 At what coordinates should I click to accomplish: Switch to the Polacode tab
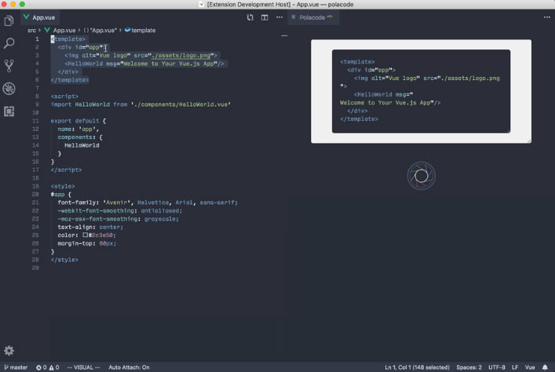click(x=311, y=16)
